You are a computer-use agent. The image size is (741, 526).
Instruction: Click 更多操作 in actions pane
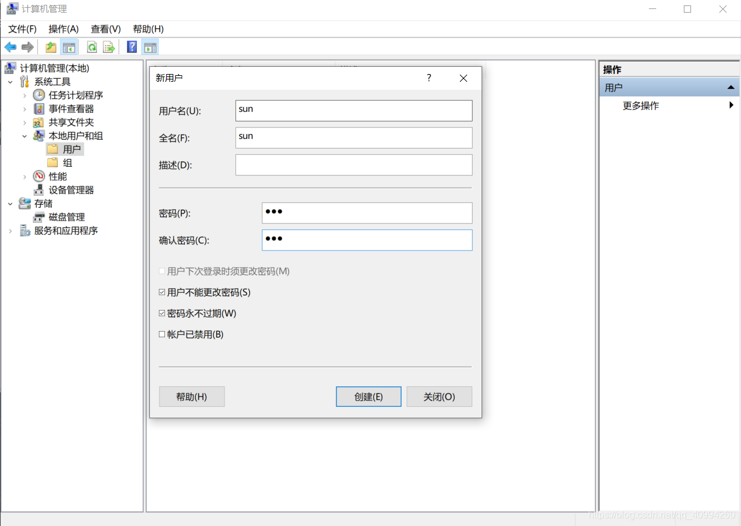640,105
